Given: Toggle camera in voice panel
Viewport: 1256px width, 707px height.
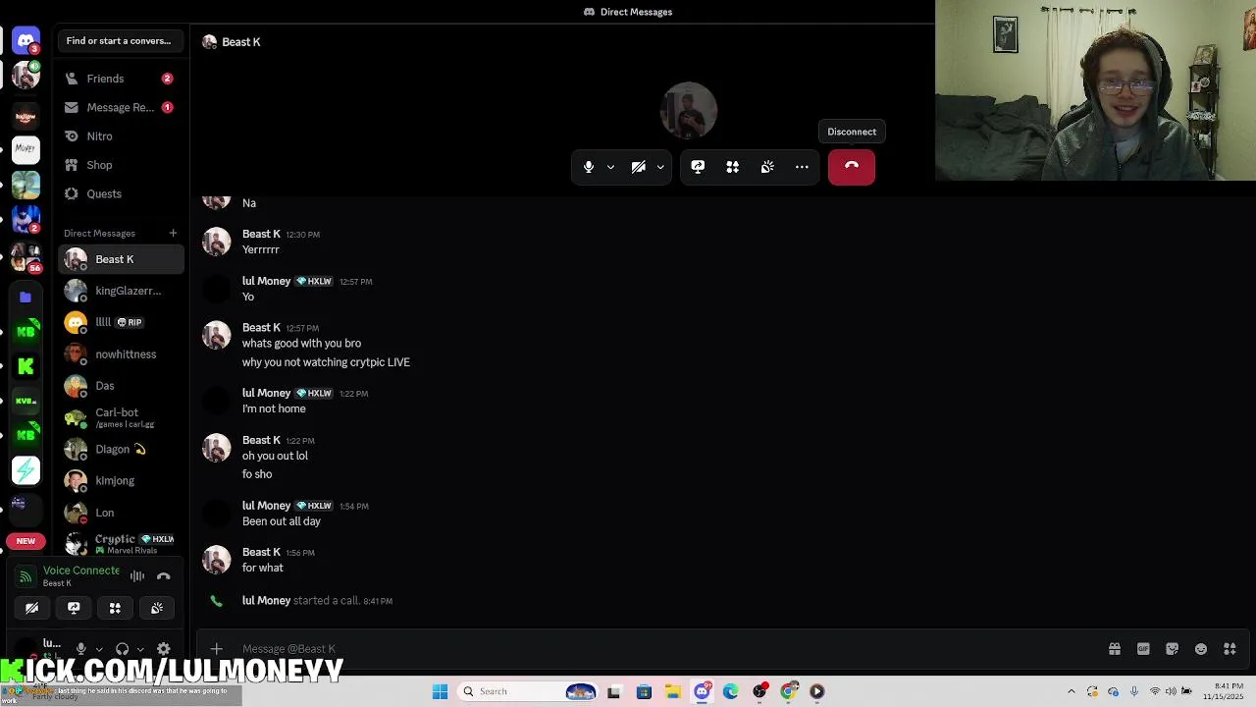Looking at the screenshot, I should tap(31, 608).
